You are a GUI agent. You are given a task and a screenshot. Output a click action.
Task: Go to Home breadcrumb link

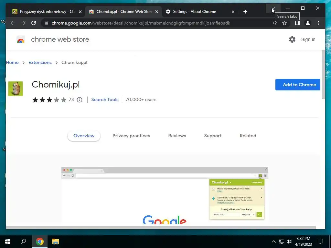[12, 62]
